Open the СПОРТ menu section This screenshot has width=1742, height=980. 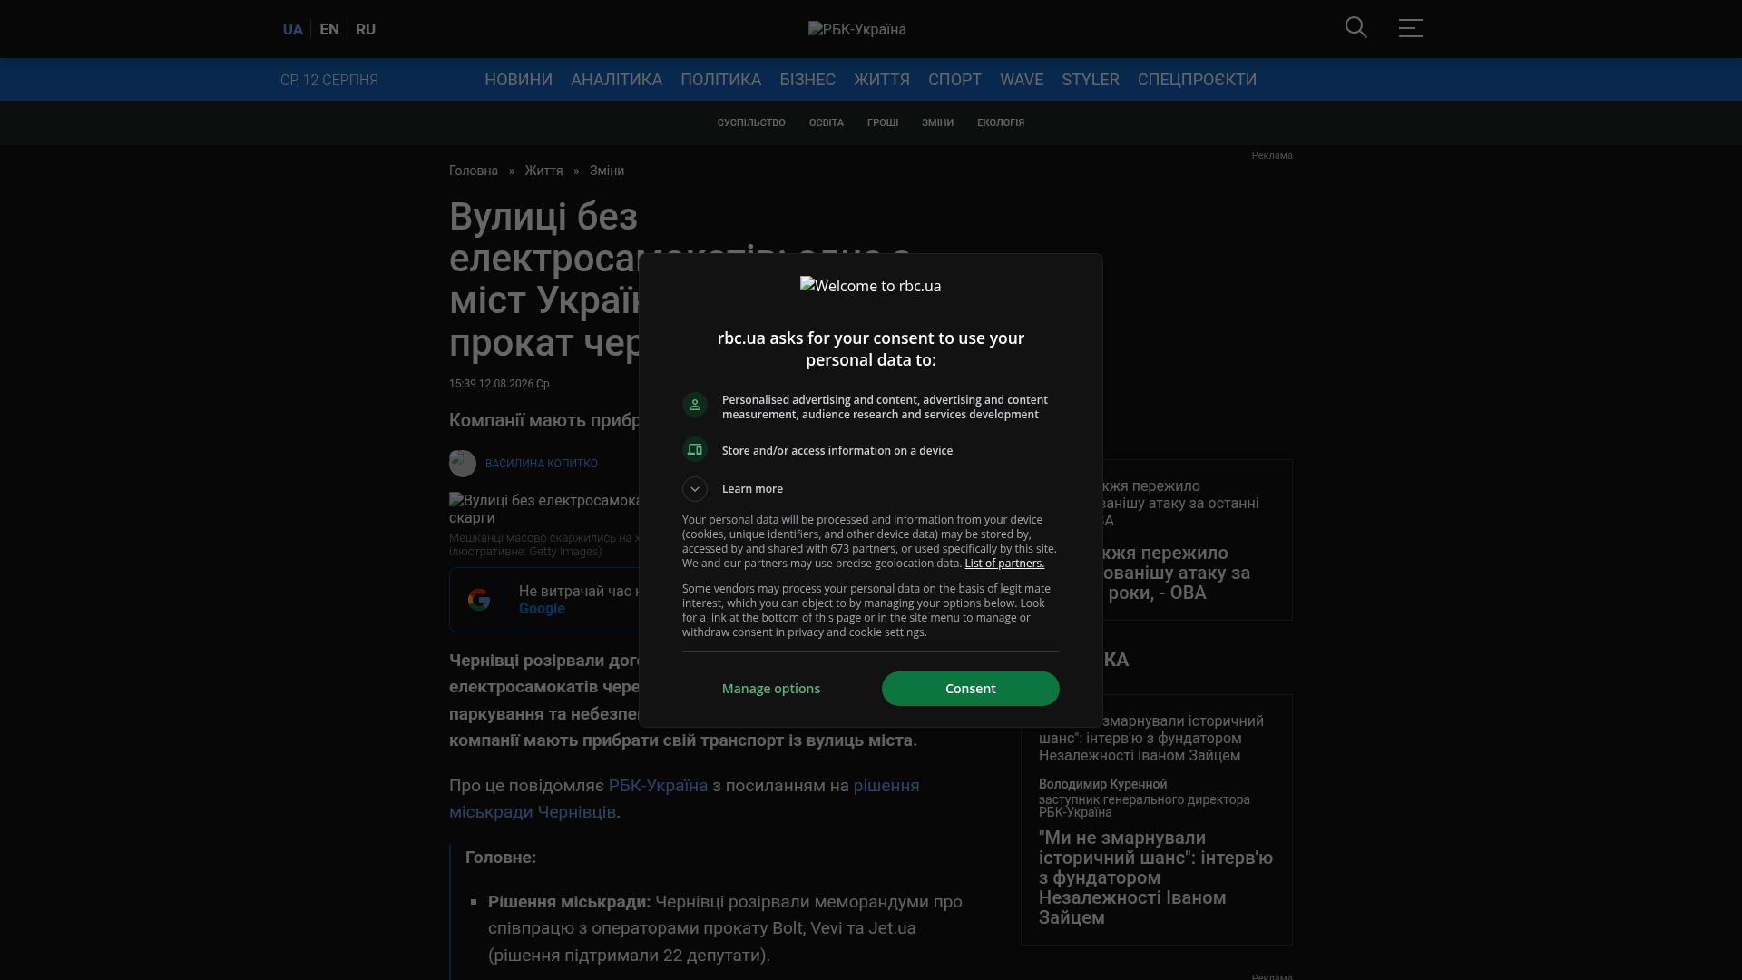[x=954, y=80]
